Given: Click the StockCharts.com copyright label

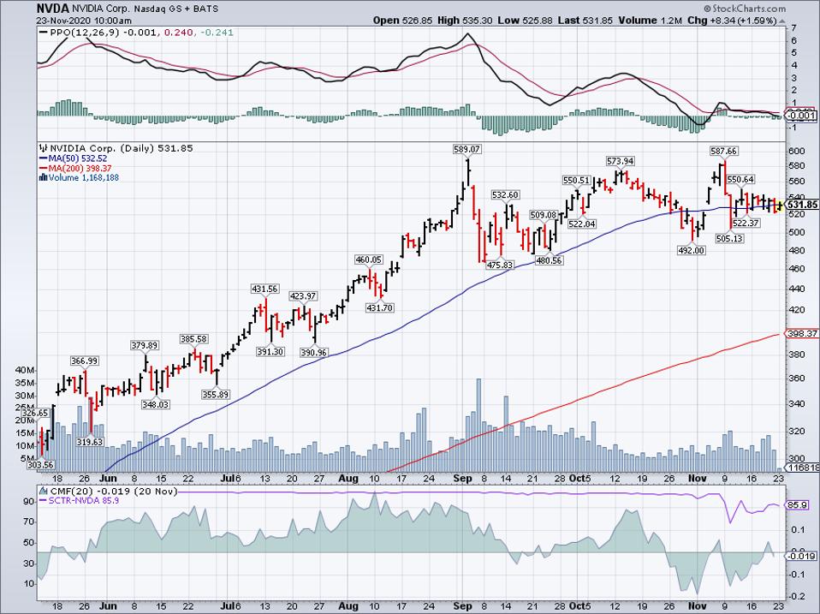Looking at the screenshot, I should coord(744,9).
